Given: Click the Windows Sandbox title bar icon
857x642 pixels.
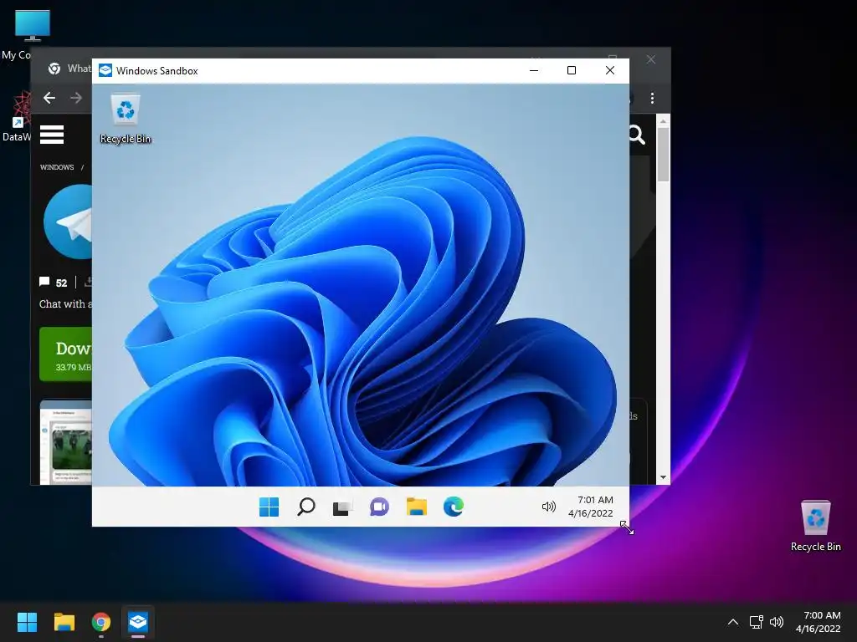Looking at the screenshot, I should coord(105,70).
